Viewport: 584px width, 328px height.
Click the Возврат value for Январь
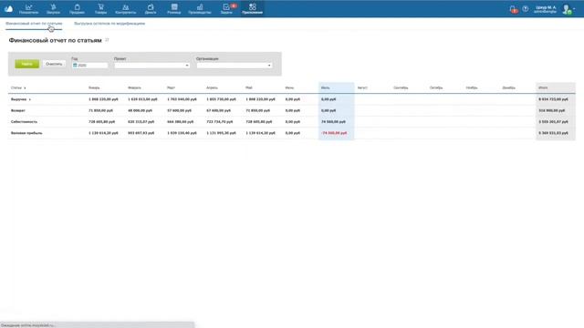point(100,110)
